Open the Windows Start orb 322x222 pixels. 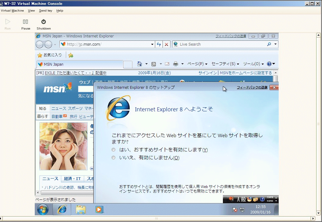click(43, 210)
